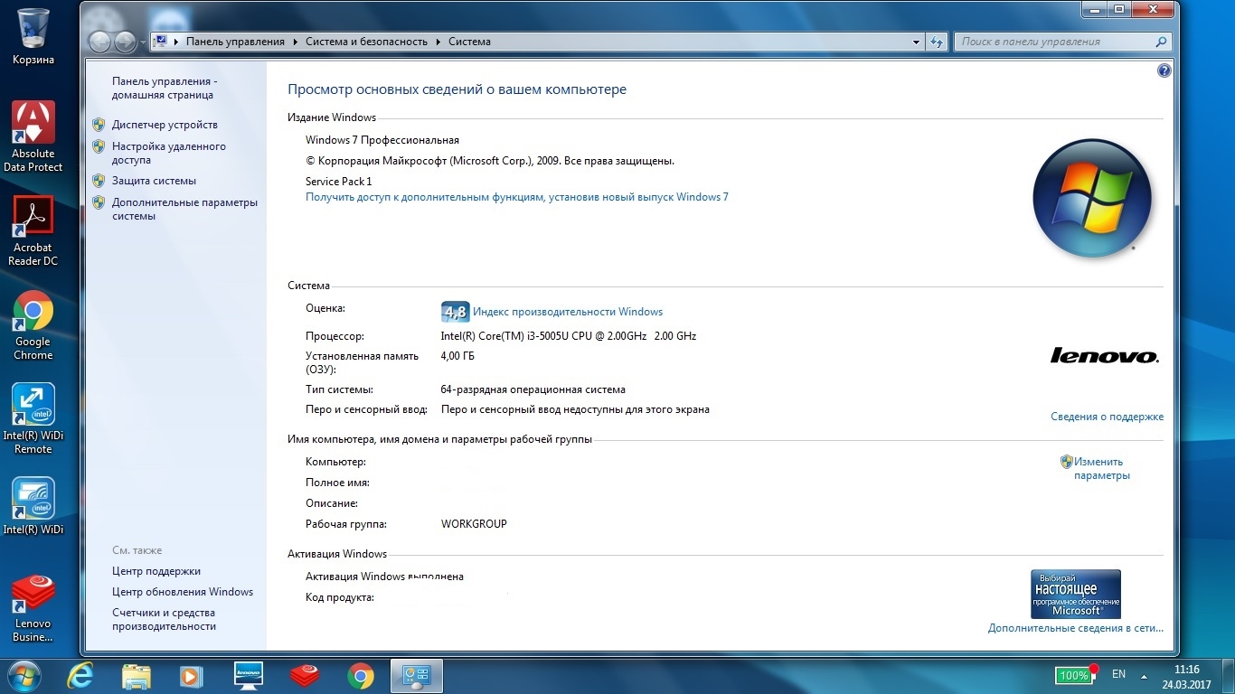Click the processor info i3-5005U text
The image size is (1235, 694).
click(x=568, y=336)
